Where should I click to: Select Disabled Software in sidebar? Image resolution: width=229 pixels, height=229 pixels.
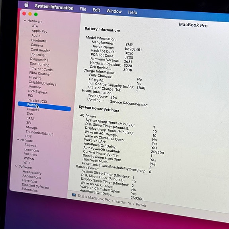(x=35, y=186)
